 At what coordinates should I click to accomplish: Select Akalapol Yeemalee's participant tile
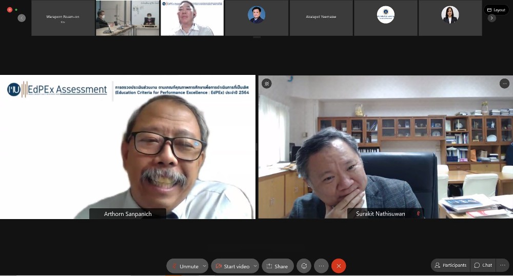pos(321,17)
